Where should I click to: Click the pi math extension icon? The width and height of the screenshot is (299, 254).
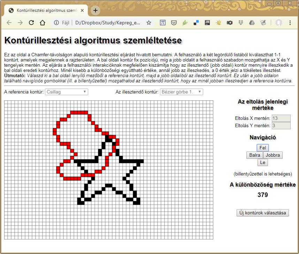coord(163,23)
